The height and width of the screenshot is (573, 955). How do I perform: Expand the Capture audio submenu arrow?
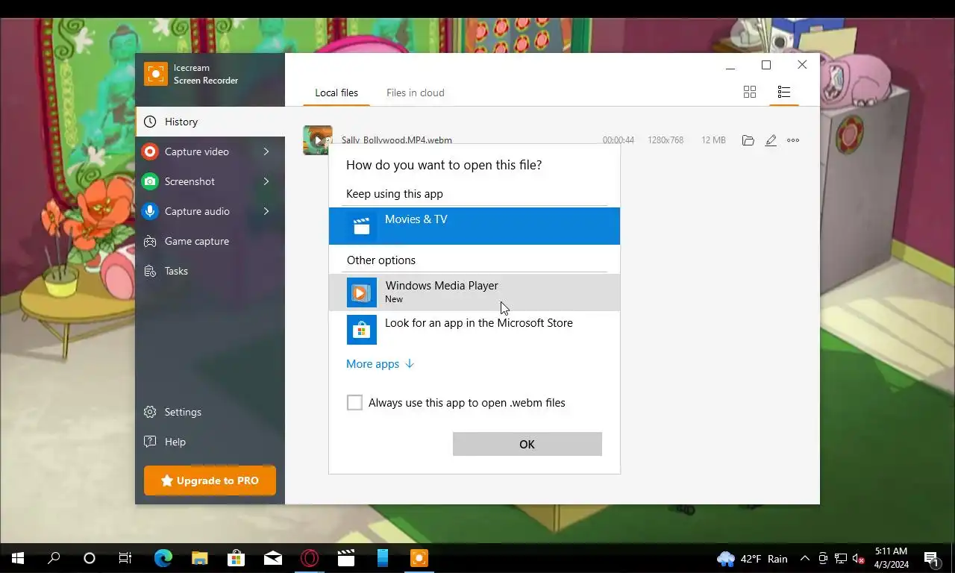(266, 211)
